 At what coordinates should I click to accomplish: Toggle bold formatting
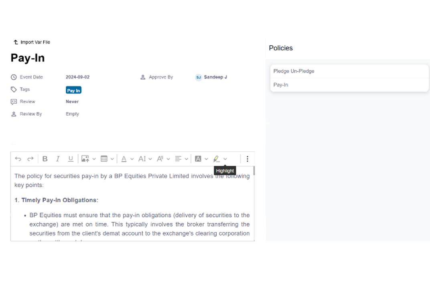point(45,159)
